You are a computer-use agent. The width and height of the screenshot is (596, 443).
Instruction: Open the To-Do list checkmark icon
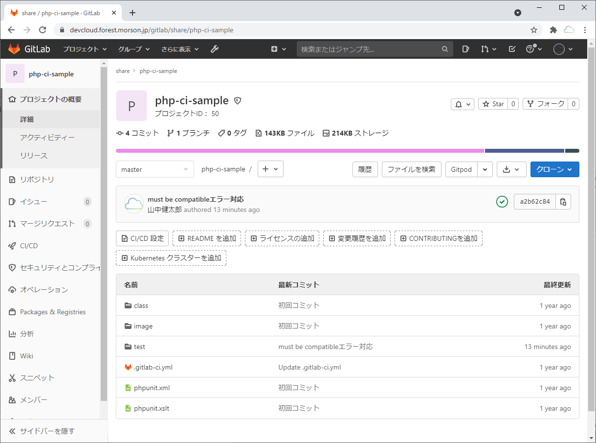point(512,49)
